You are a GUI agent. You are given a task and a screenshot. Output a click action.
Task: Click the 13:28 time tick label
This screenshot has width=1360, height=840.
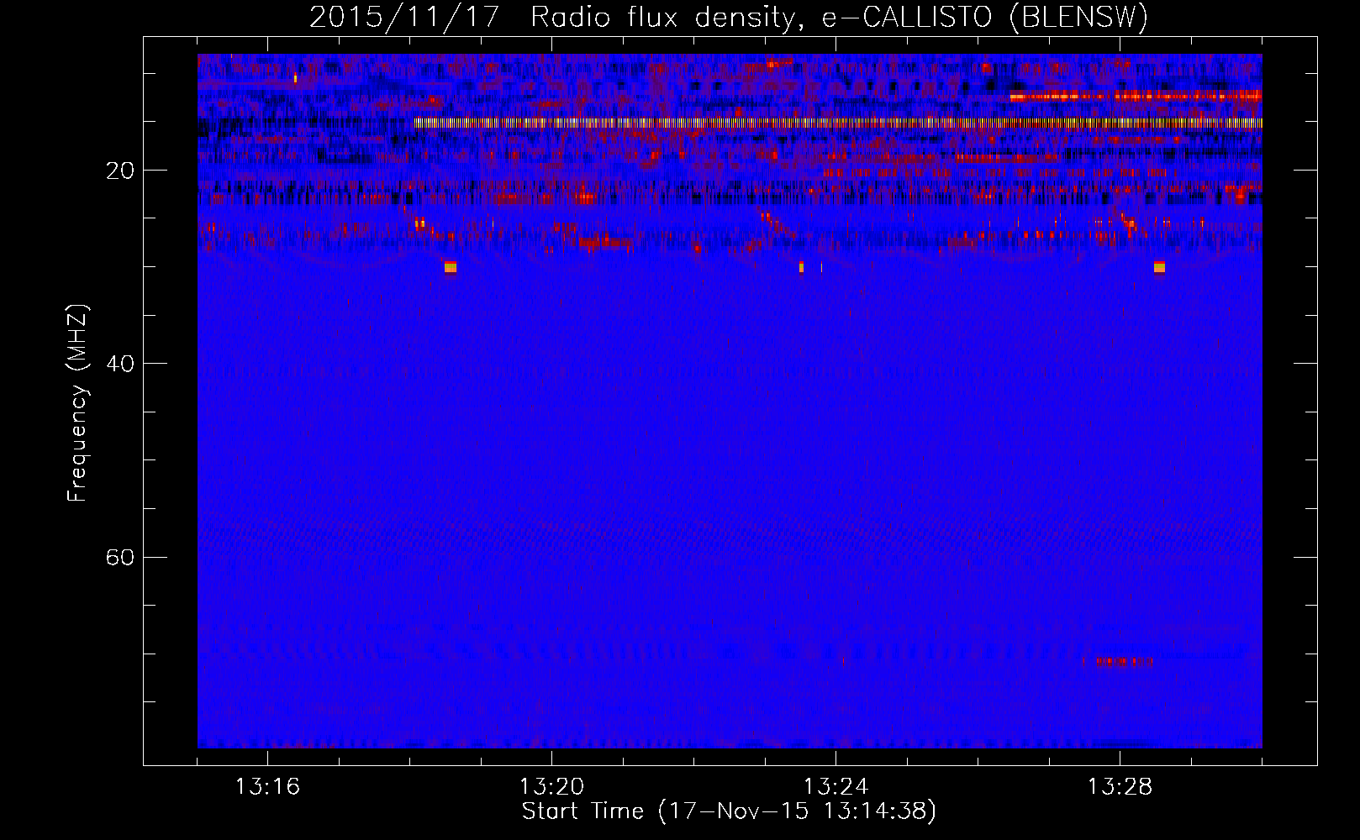pos(1120,787)
